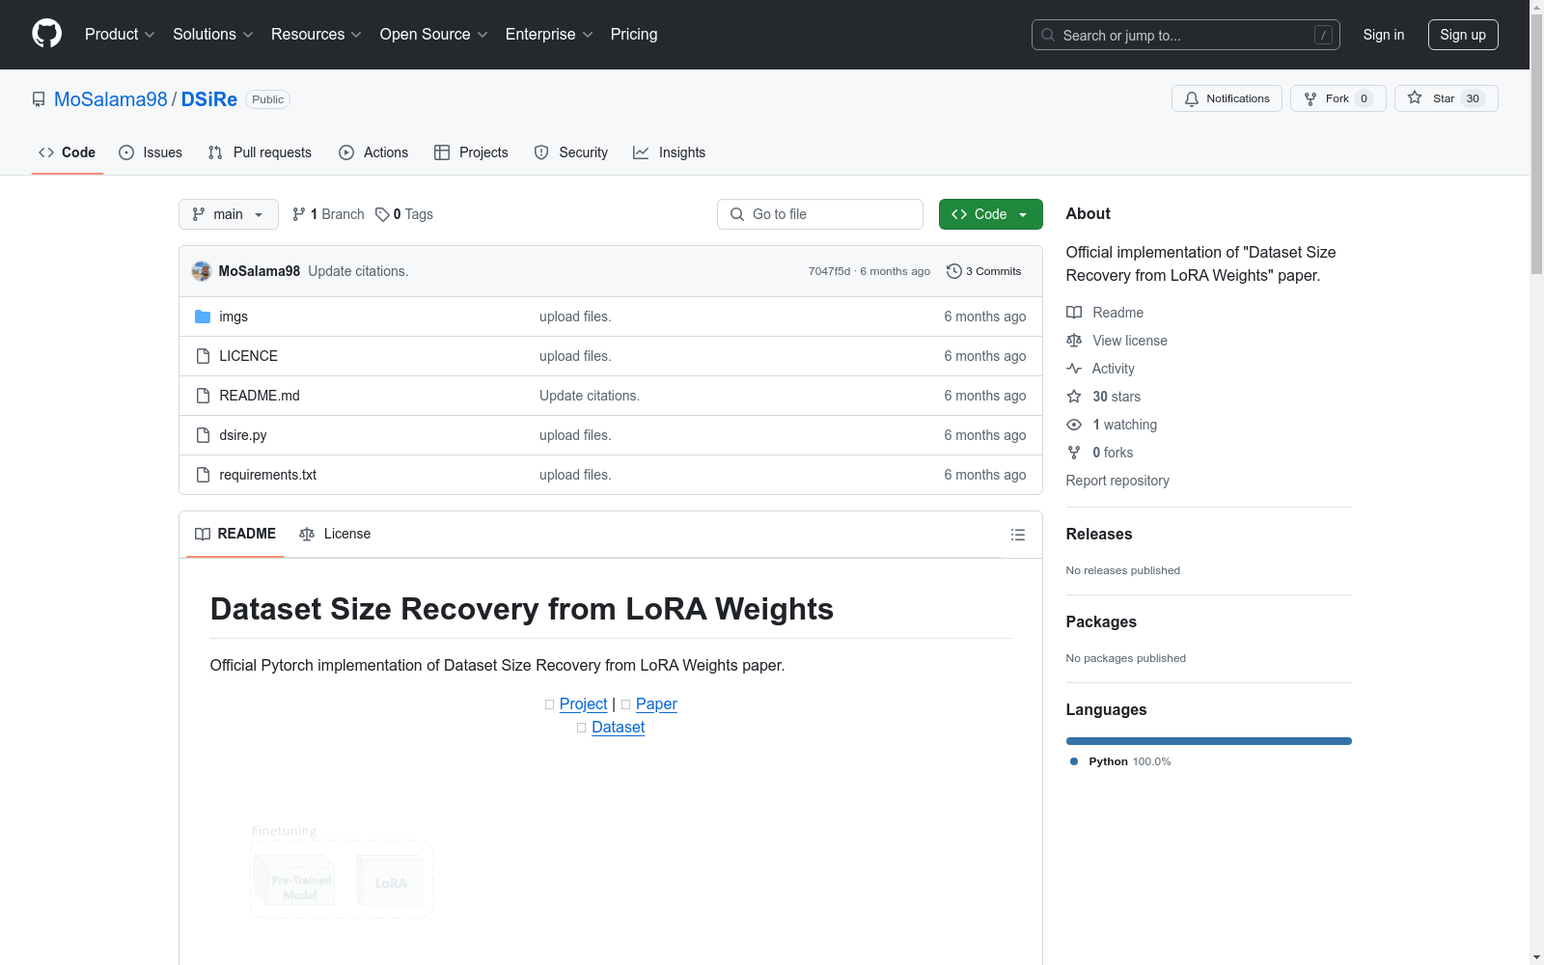Open the Packages section heading
1544x965 pixels.
(1101, 621)
